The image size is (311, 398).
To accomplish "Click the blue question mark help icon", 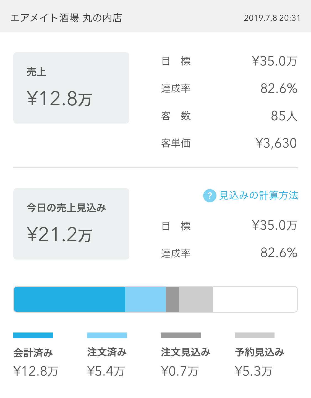I will tap(210, 196).
